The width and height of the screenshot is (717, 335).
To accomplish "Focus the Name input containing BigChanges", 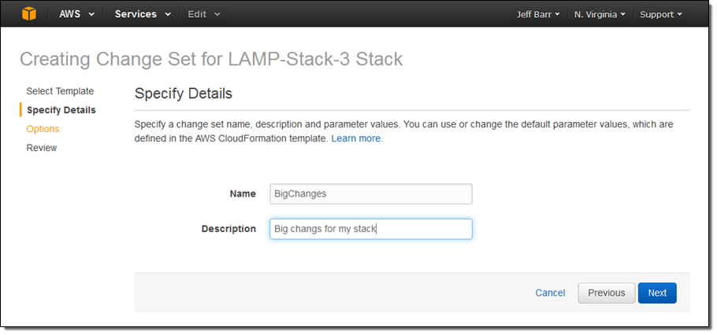I will point(370,194).
